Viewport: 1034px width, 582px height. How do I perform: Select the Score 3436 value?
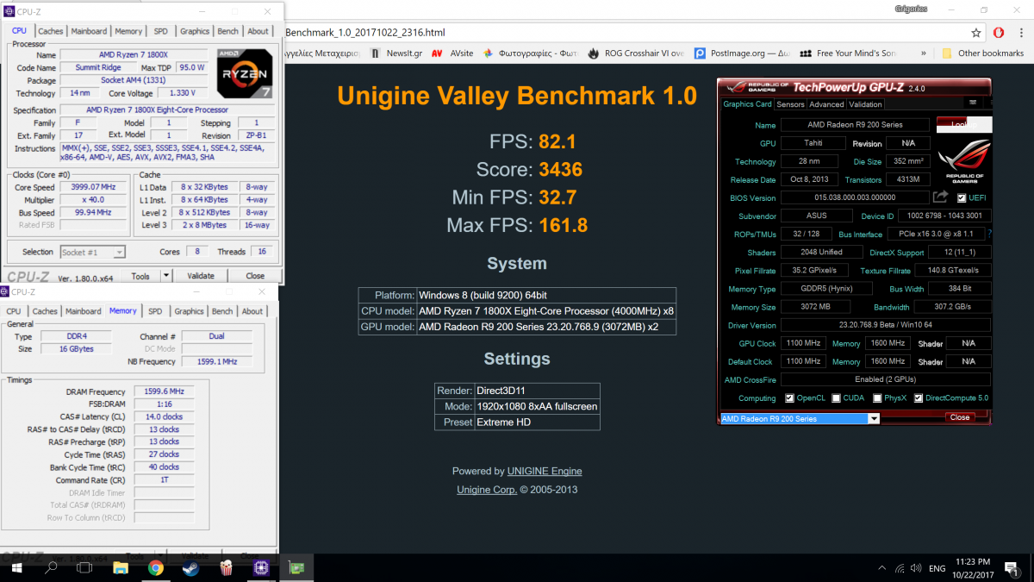pyautogui.click(x=561, y=169)
